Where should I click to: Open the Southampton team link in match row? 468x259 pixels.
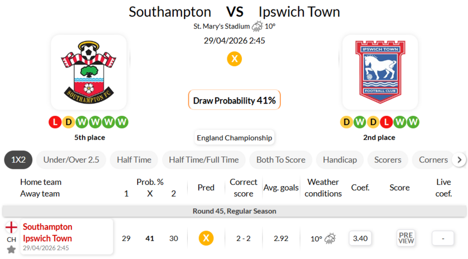(x=47, y=227)
